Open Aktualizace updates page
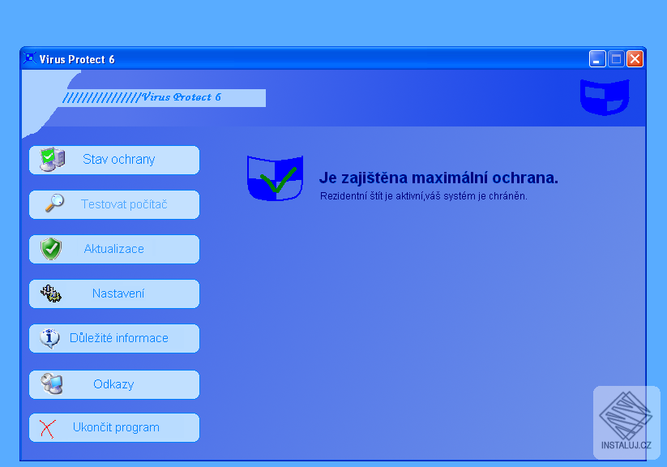Image resolution: width=667 pixels, height=467 pixels. click(114, 250)
